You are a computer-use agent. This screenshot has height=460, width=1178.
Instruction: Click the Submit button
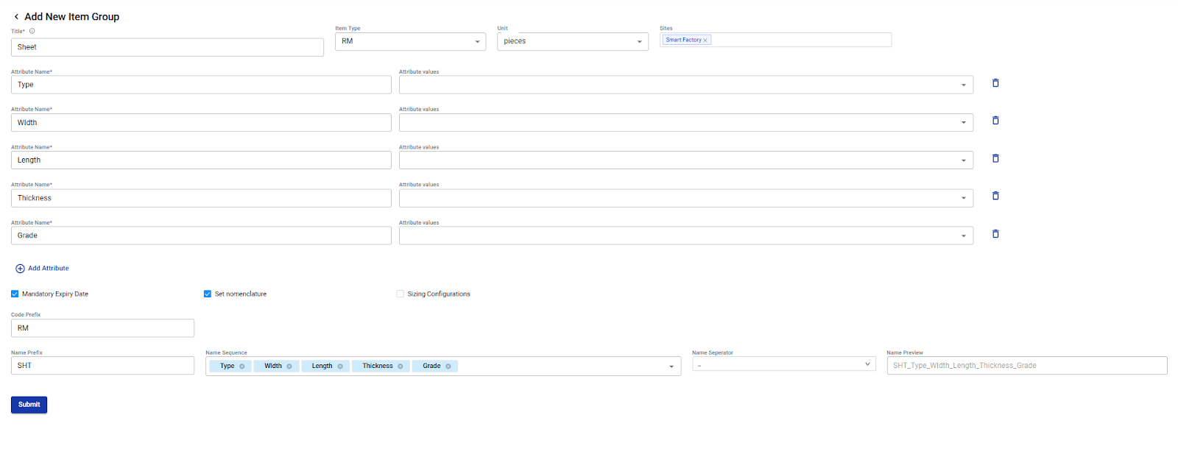coord(29,405)
